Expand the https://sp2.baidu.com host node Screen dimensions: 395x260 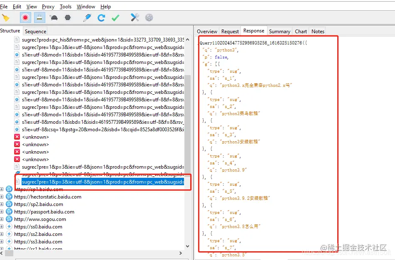[2, 204]
